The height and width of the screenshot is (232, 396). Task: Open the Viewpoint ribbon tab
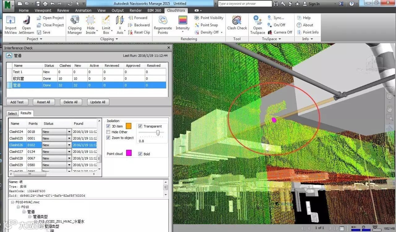pos(43,11)
